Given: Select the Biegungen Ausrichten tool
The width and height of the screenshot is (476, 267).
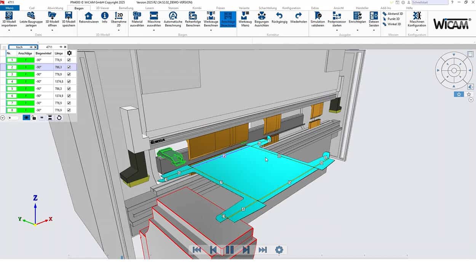Looking at the screenshot, I should pos(262,16).
